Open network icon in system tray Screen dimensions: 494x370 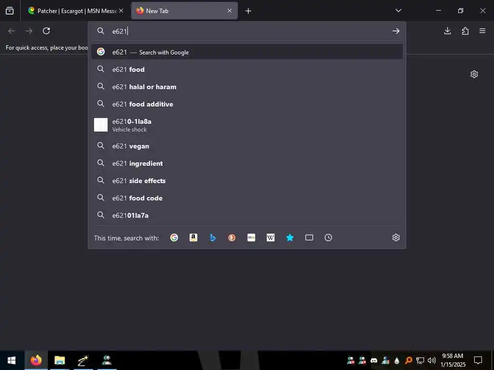[420, 360]
